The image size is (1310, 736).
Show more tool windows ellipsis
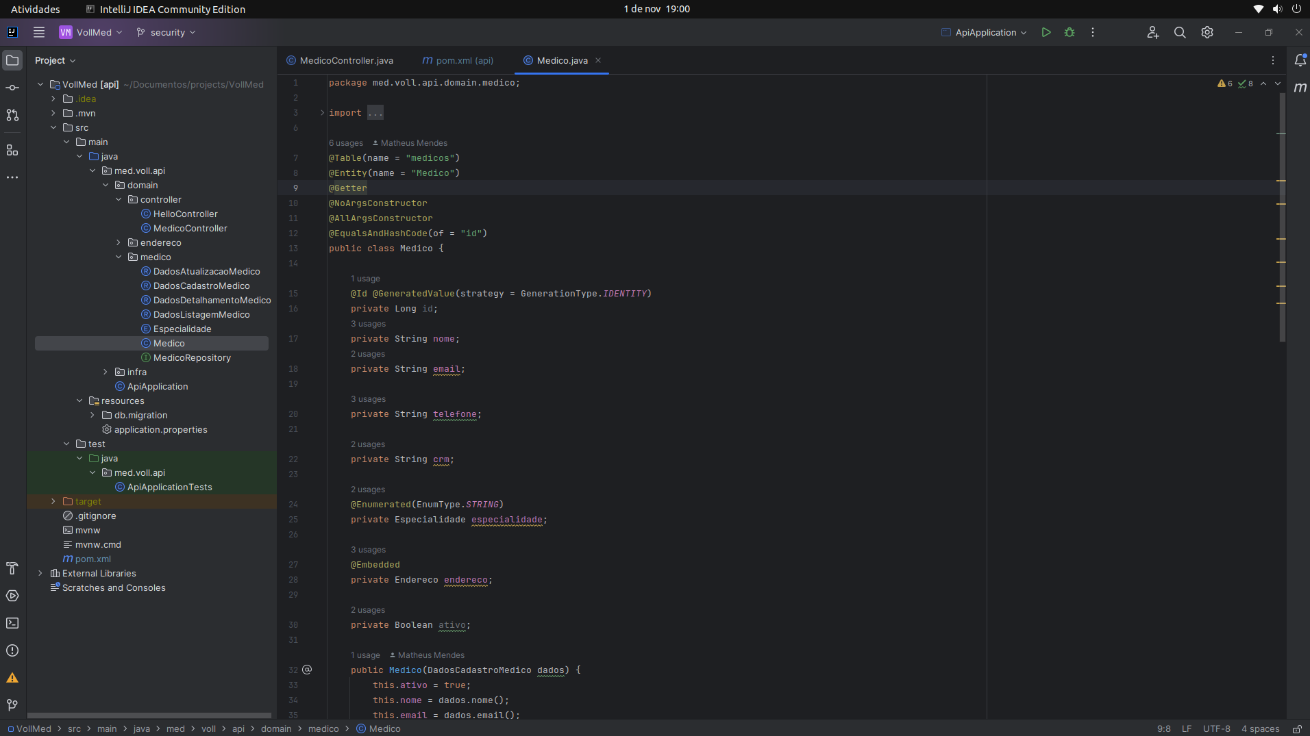pyautogui.click(x=12, y=177)
